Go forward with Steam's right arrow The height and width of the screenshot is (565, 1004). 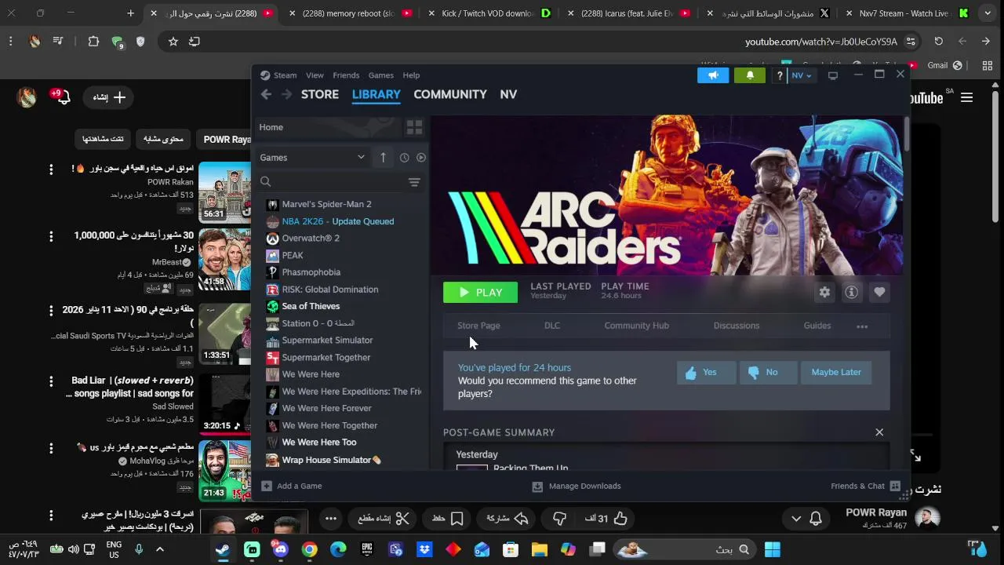286,94
